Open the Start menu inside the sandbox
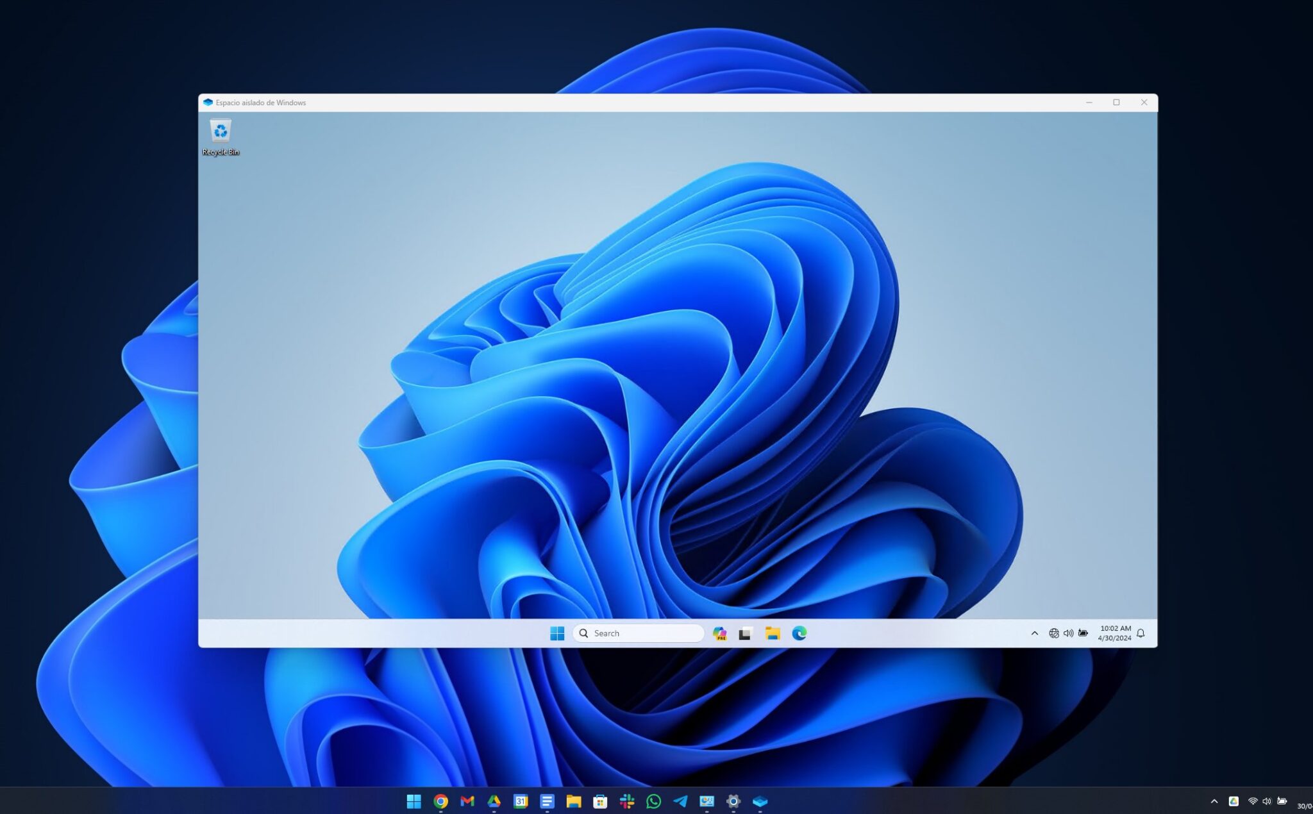This screenshot has height=814, width=1313. [x=557, y=633]
